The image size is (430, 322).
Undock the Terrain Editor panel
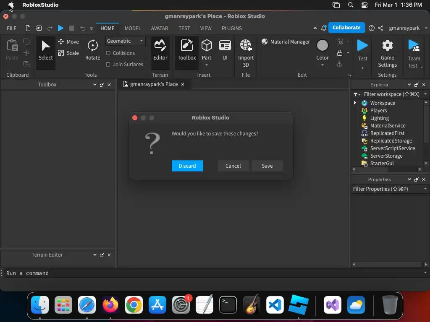pyautogui.click(x=102, y=255)
